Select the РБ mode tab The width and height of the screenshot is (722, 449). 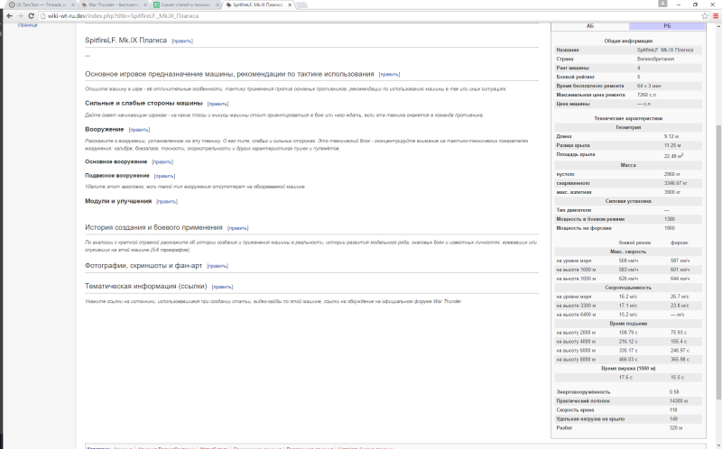pyautogui.click(x=667, y=26)
